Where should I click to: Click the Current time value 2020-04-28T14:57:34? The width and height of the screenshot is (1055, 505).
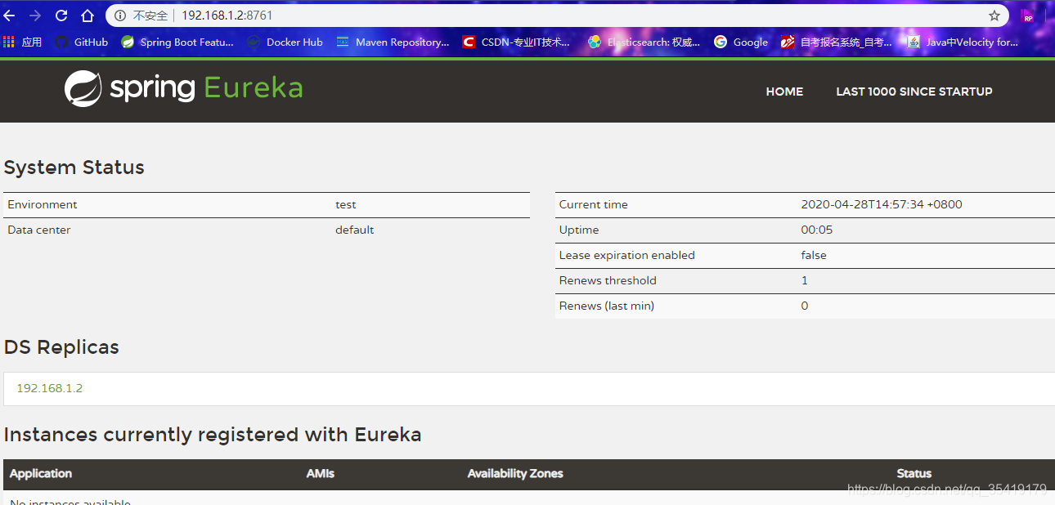click(x=882, y=204)
